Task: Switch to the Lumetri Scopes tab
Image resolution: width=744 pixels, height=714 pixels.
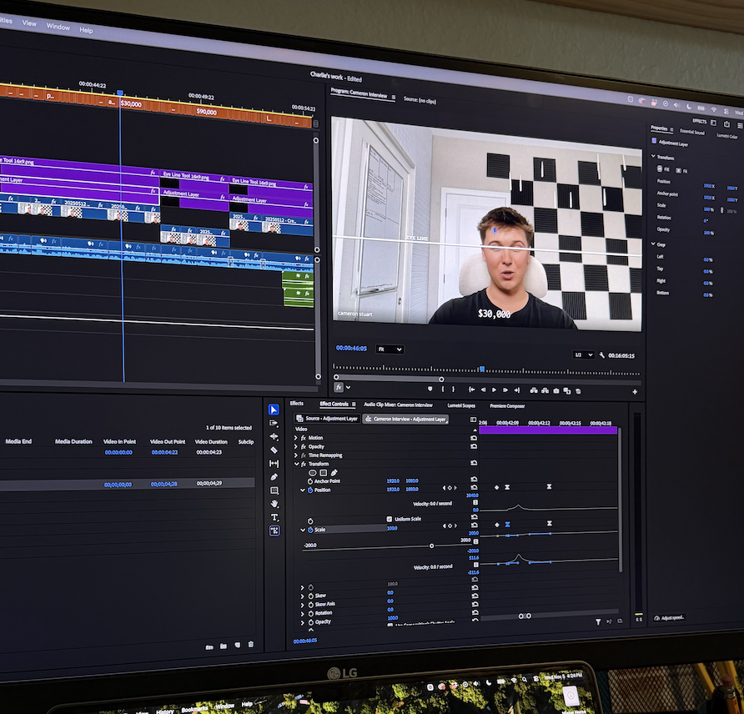Action: pyautogui.click(x=461, y=405)
